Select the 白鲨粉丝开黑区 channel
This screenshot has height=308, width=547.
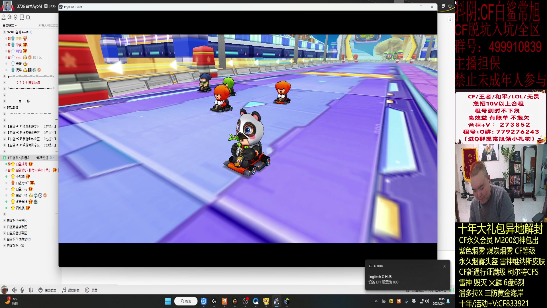[x=17, y=220]
